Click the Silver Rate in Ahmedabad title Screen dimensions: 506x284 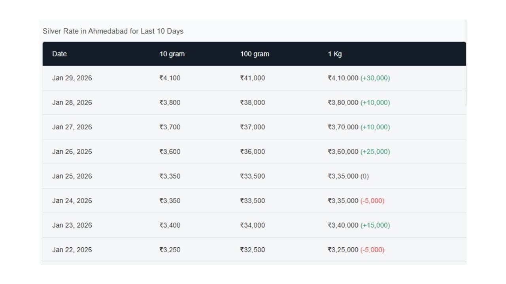click(x=113, y=31)
